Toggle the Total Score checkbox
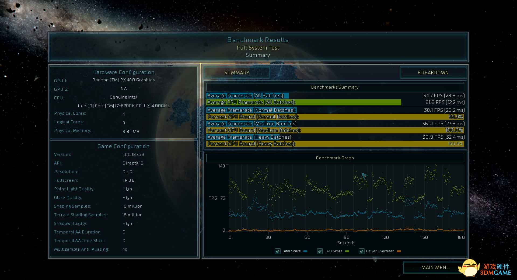Image resolution: width=517 pixels, height=280 pixels. (278, 251)
